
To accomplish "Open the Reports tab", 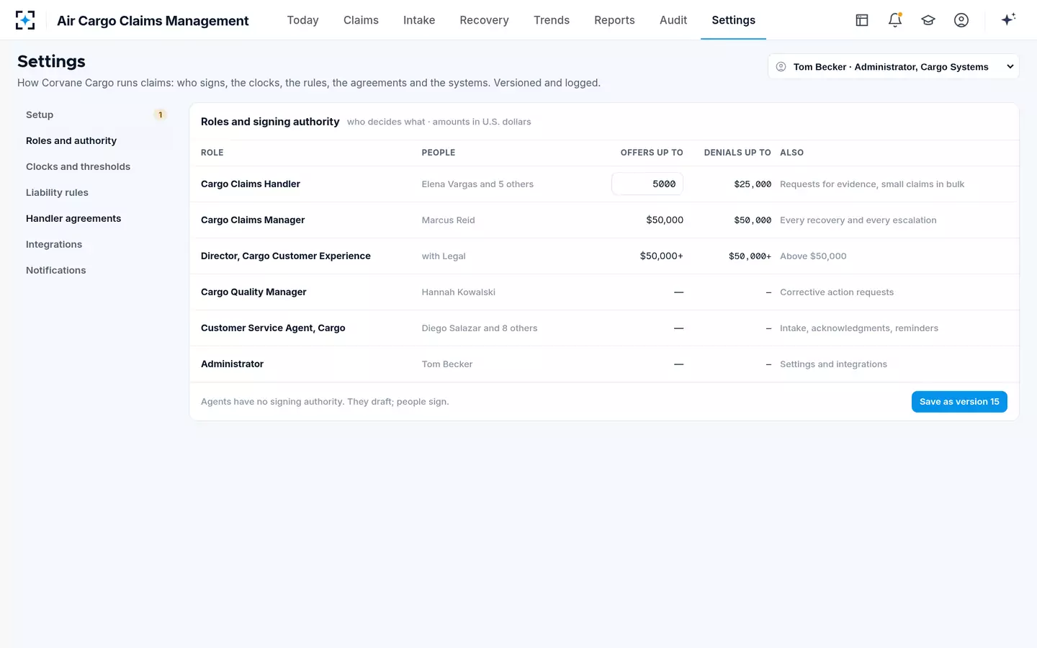I will [x=614, y=20].
